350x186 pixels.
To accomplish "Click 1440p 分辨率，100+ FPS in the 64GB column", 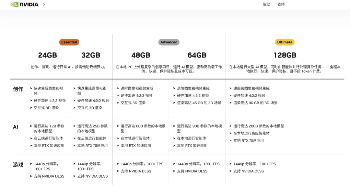I will click(198, 164).
